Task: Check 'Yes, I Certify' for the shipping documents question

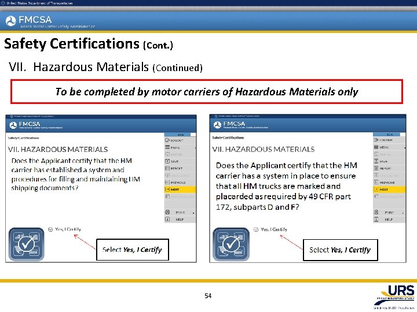Action: pos(50,229)
